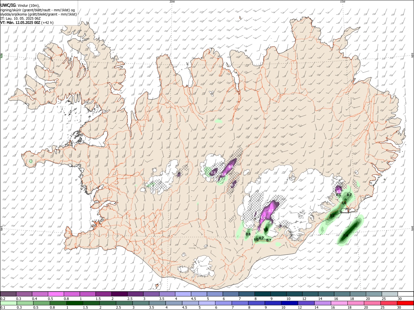Click the 15W longitude label
This screenshot has width=414, height=310.
(x=342, y=2)
